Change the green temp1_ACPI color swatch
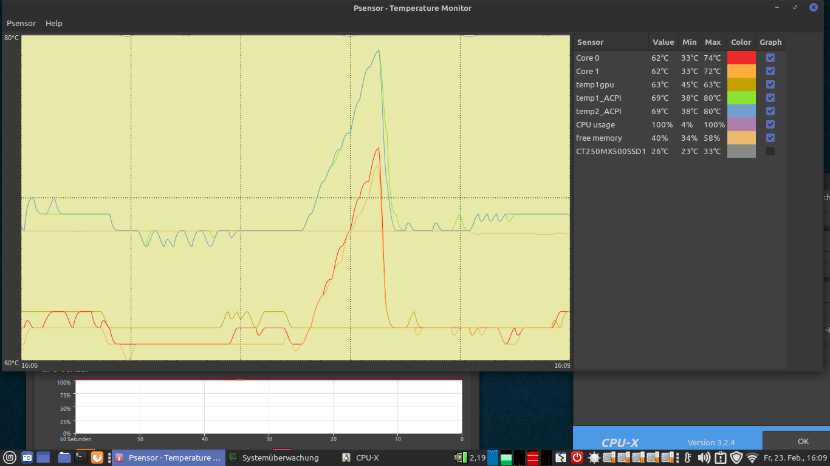The height and width of the screenshot is (466, 830). [x=741, y=98]
